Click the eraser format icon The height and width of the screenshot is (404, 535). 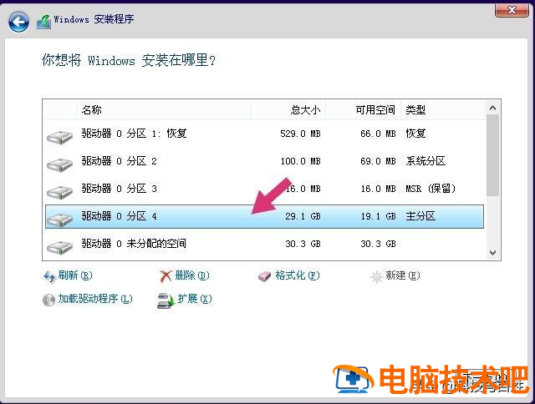(265, 276)
